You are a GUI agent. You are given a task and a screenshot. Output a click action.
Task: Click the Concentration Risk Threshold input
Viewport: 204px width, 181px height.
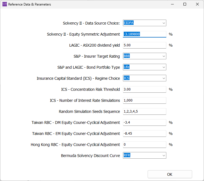click(x=145, y=89)
